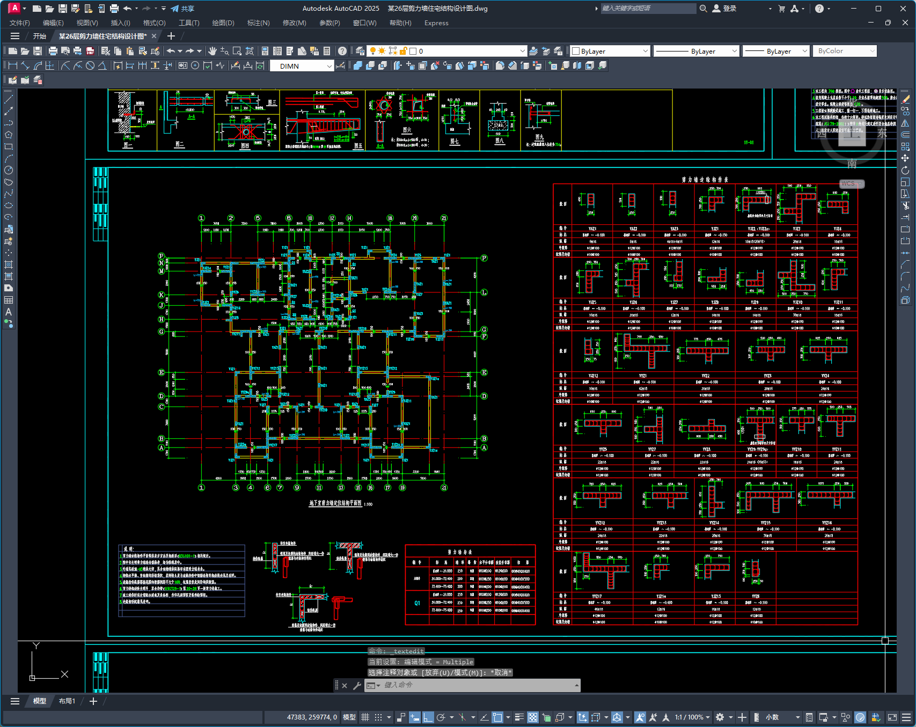Click the Undo arrow in standard toolbar

[171, 51]
